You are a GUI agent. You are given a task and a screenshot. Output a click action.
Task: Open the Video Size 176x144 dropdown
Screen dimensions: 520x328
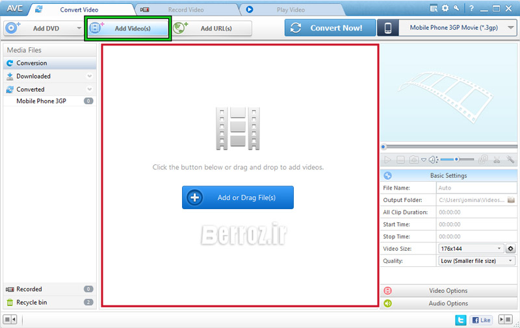tap(471, 249)
